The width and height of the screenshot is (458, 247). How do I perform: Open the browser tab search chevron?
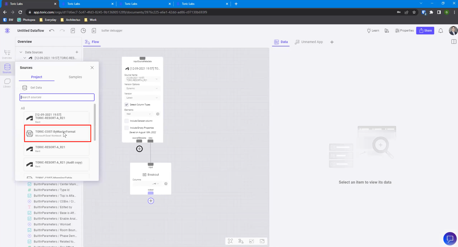[421, 3]
